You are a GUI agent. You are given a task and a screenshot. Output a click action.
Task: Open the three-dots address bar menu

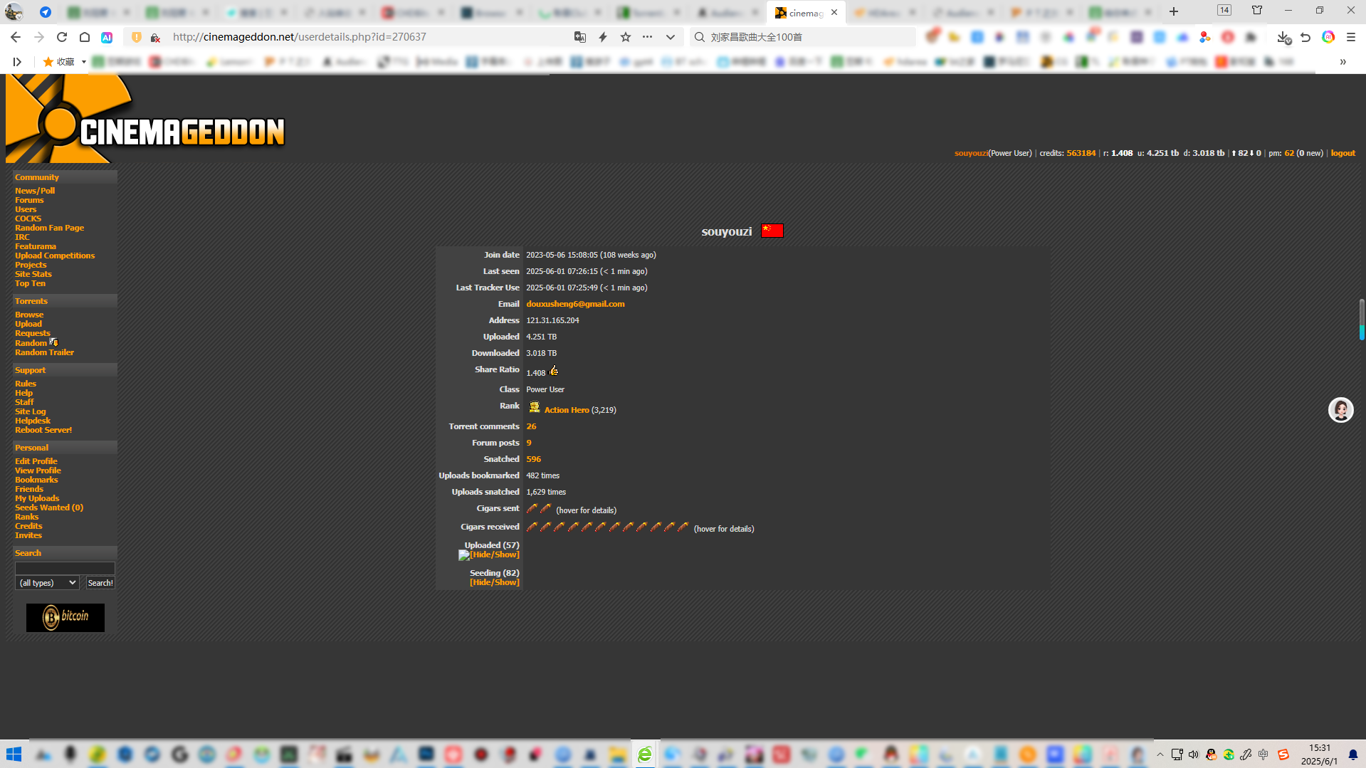647,37
